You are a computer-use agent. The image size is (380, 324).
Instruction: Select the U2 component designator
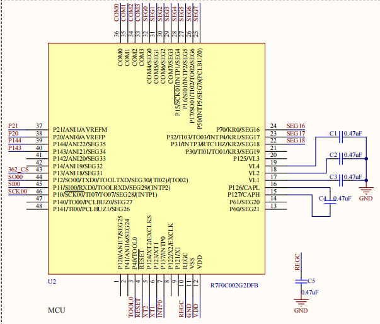[52, 282]
